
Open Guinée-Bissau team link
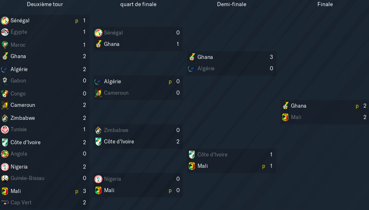[27, 178]
